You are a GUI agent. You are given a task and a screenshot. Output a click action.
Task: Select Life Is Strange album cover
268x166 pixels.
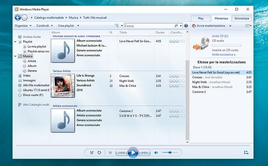pyautogui.click(x=63, y=85)
